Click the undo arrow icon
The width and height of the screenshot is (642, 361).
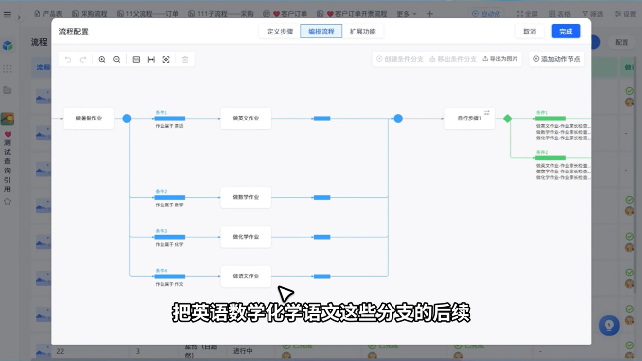coord(68,59)
